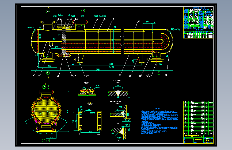Click the parts list table at the lower right
This screenshot has height=150, width=232.
pos(198,118)
